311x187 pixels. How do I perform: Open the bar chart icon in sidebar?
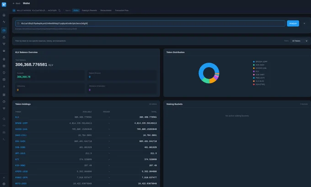4,86
